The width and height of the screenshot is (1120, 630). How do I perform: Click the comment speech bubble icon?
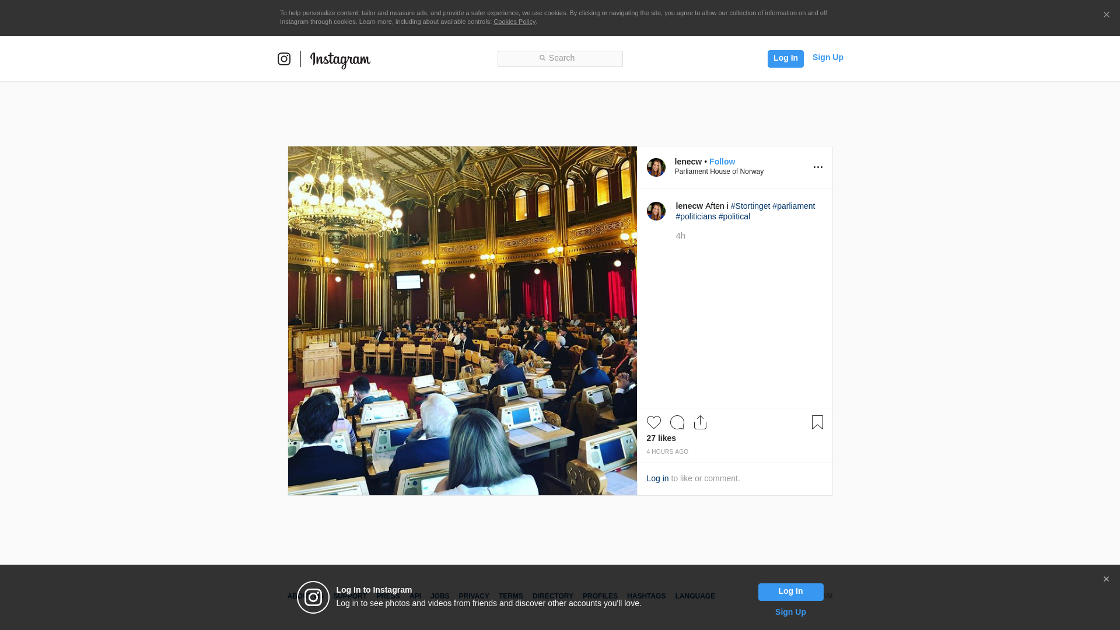pyautogui.click(x=677, y=422)
